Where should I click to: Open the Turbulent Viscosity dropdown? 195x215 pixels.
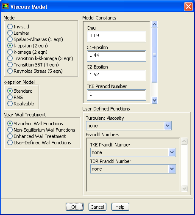(x=129, y=126)
